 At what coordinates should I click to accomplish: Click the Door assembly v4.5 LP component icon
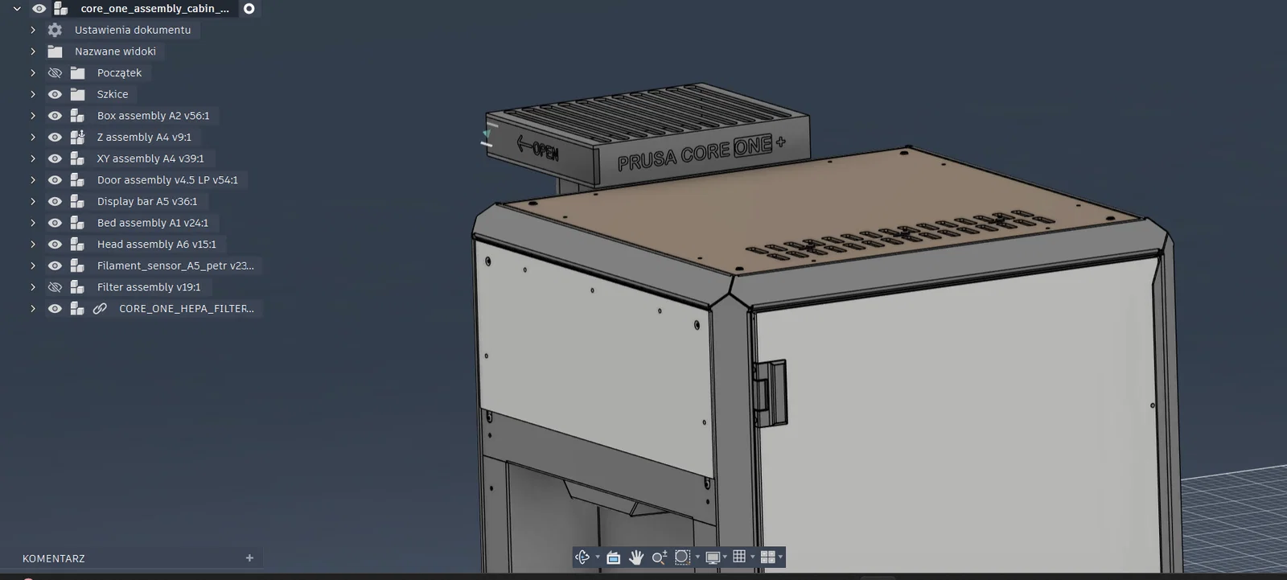point(77,180)
